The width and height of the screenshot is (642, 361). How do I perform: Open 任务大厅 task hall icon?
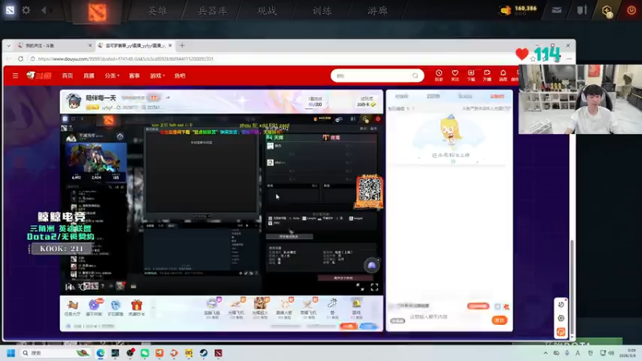[x=72, y=308]
